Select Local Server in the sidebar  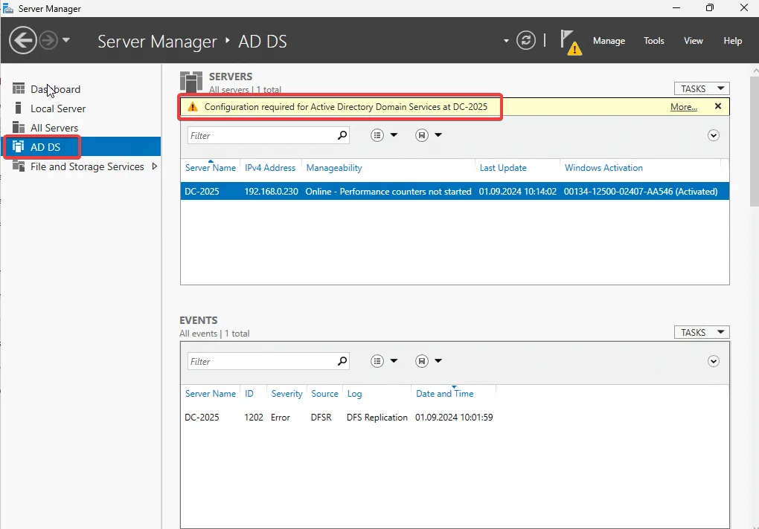pos(58,108)
